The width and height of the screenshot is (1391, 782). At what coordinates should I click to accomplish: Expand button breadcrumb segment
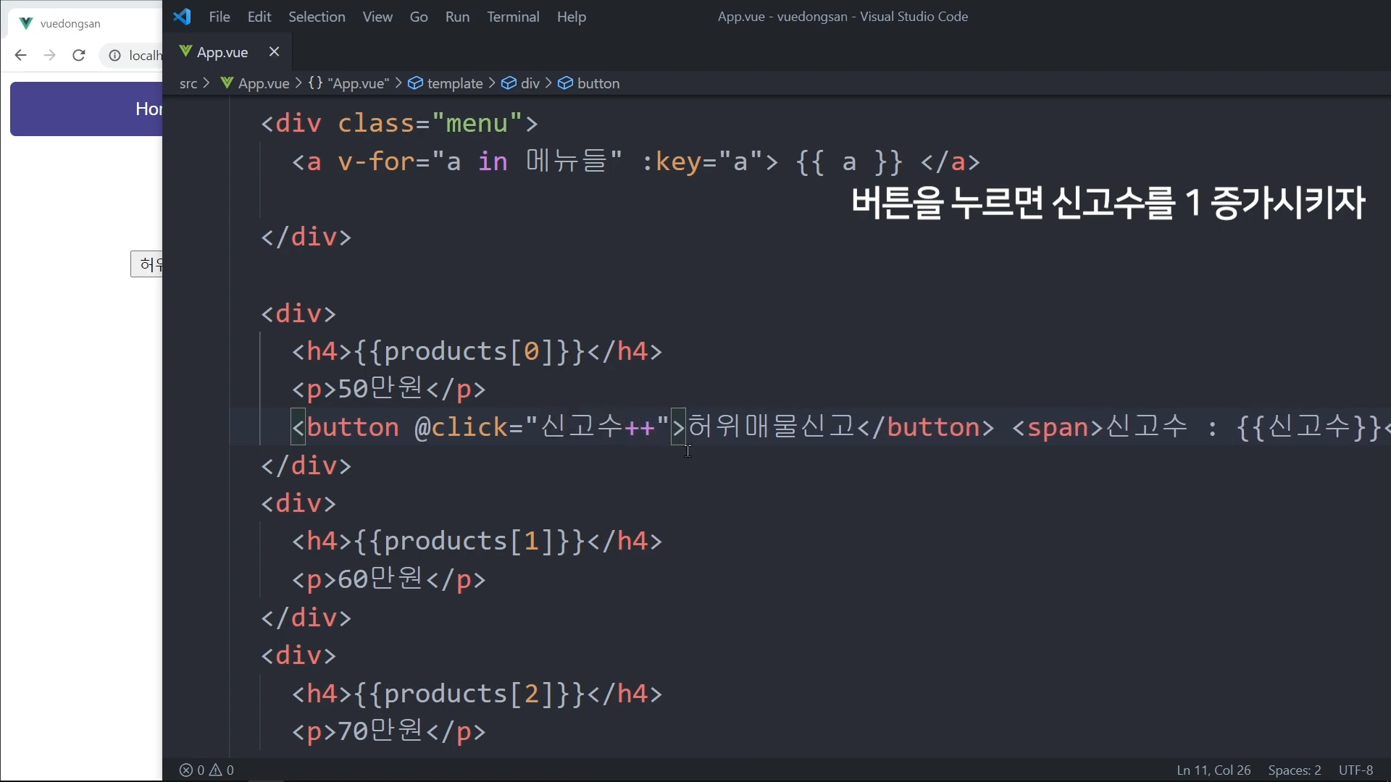pos(598,83)
